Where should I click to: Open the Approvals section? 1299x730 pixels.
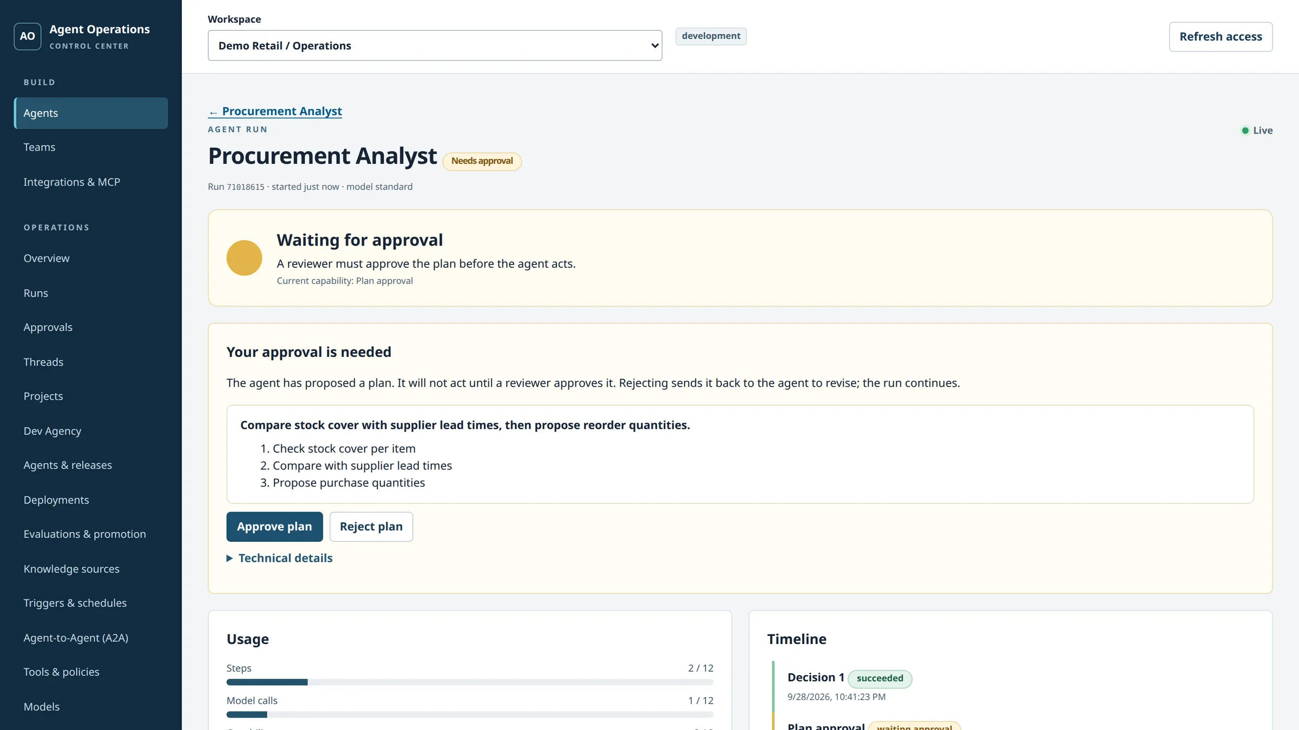(91, 327)
